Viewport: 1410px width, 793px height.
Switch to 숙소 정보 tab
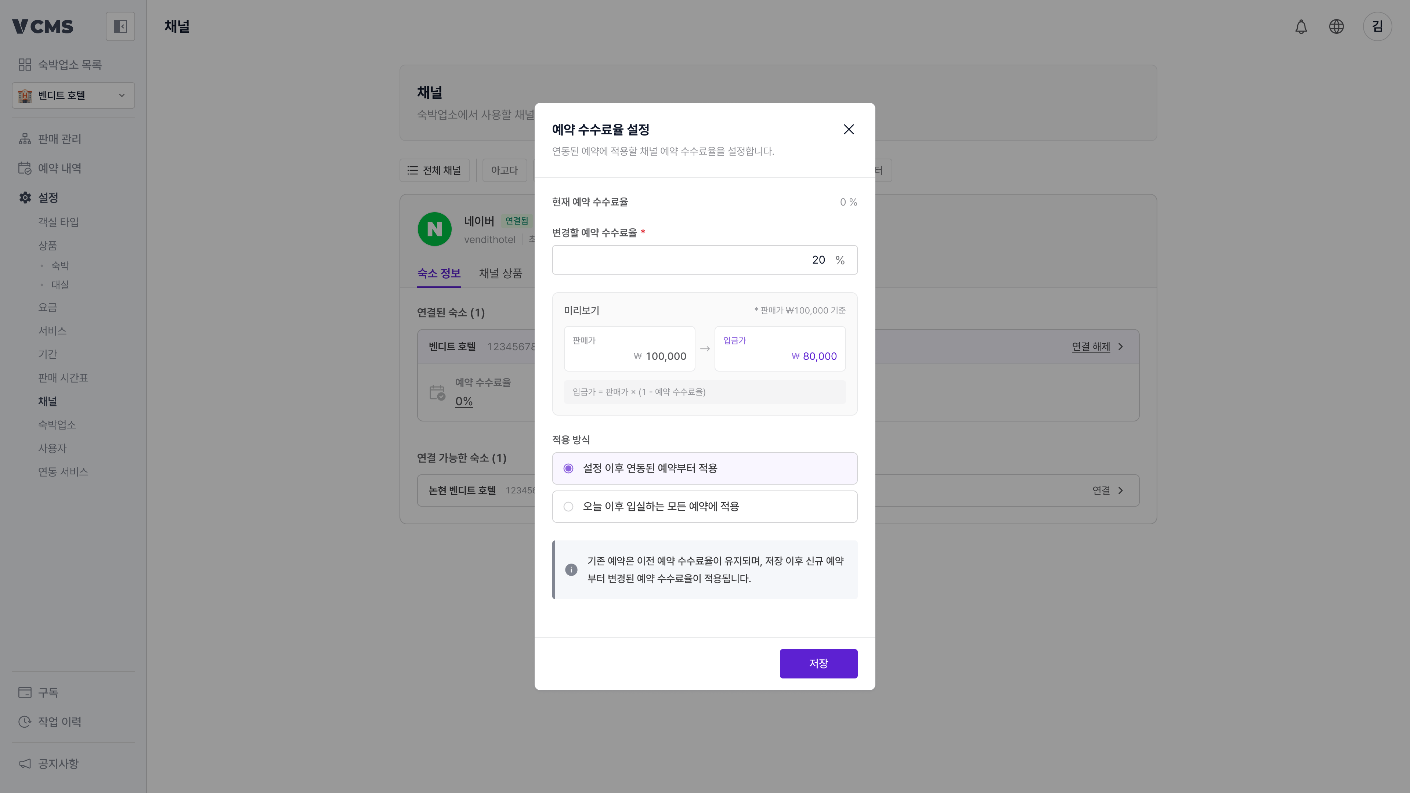click(439, 273)
